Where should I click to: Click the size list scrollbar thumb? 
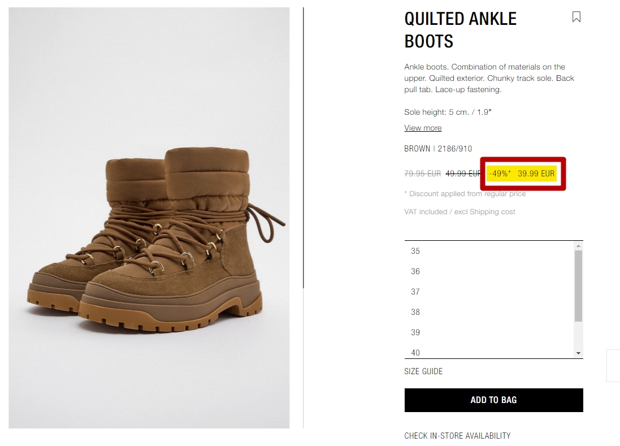pos(579,286)
